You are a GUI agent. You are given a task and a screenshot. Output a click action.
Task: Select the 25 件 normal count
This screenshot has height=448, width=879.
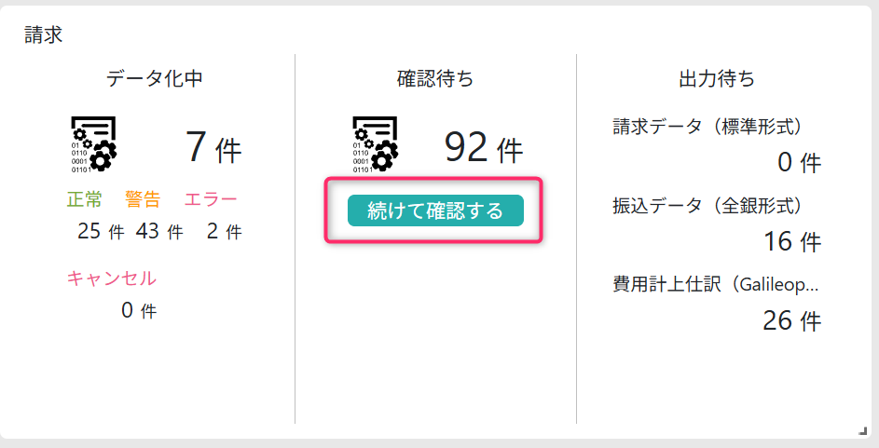101,232
